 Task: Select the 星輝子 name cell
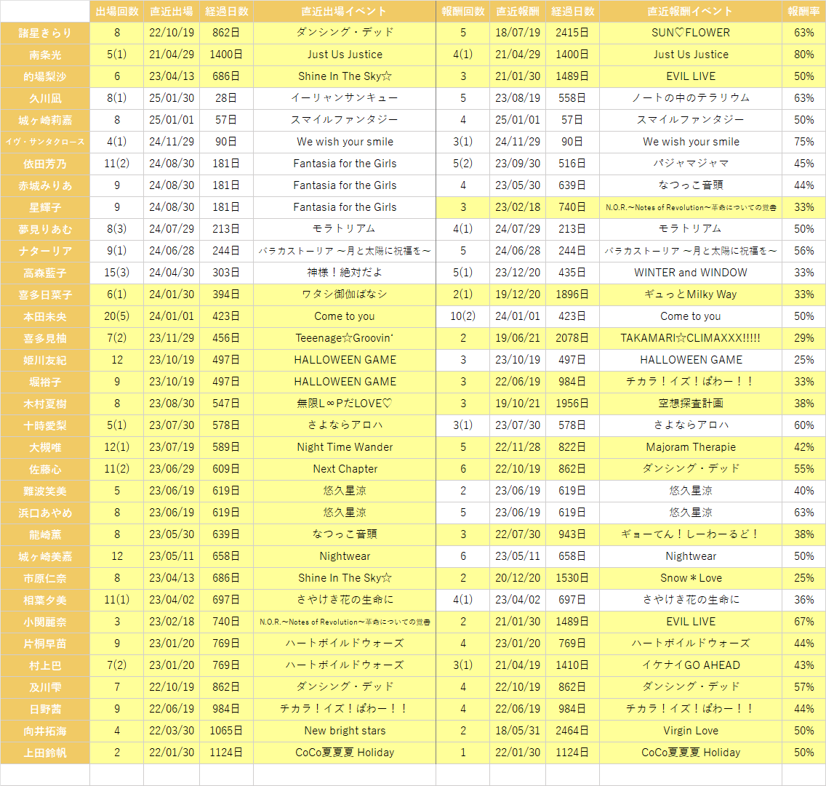pyautogui.click(x=45, y=207)
